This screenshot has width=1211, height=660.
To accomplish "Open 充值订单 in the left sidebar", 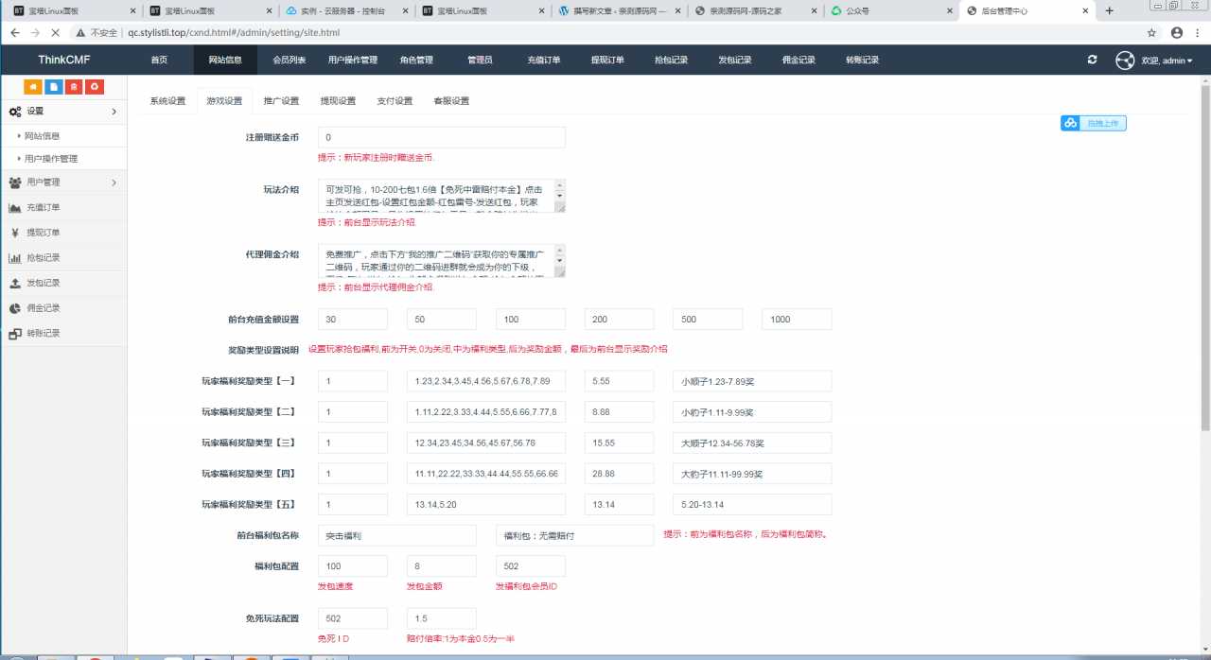I will coord(44,208).
